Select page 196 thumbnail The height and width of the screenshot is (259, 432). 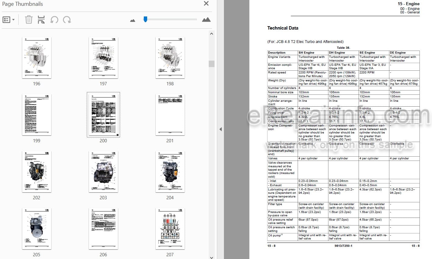point(37,58)
